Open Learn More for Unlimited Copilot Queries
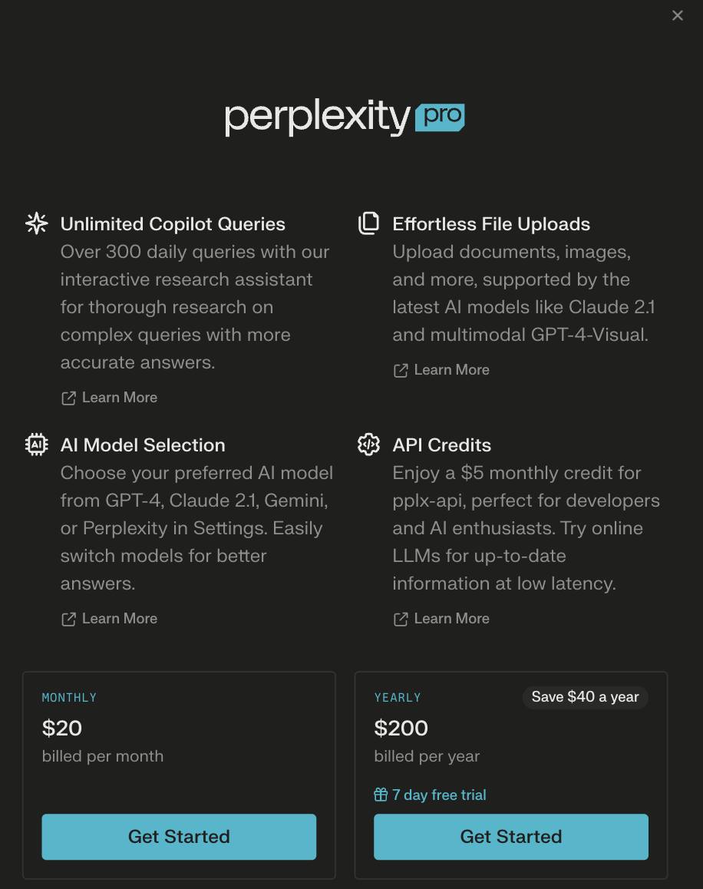 click(x=118, y=398)
